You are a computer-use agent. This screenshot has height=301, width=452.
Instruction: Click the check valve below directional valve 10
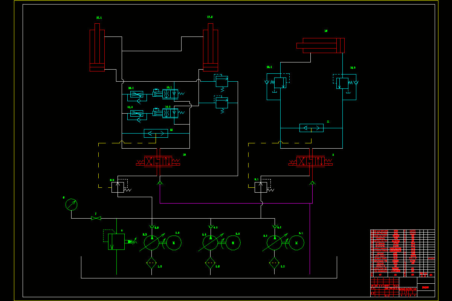(160, 183)
